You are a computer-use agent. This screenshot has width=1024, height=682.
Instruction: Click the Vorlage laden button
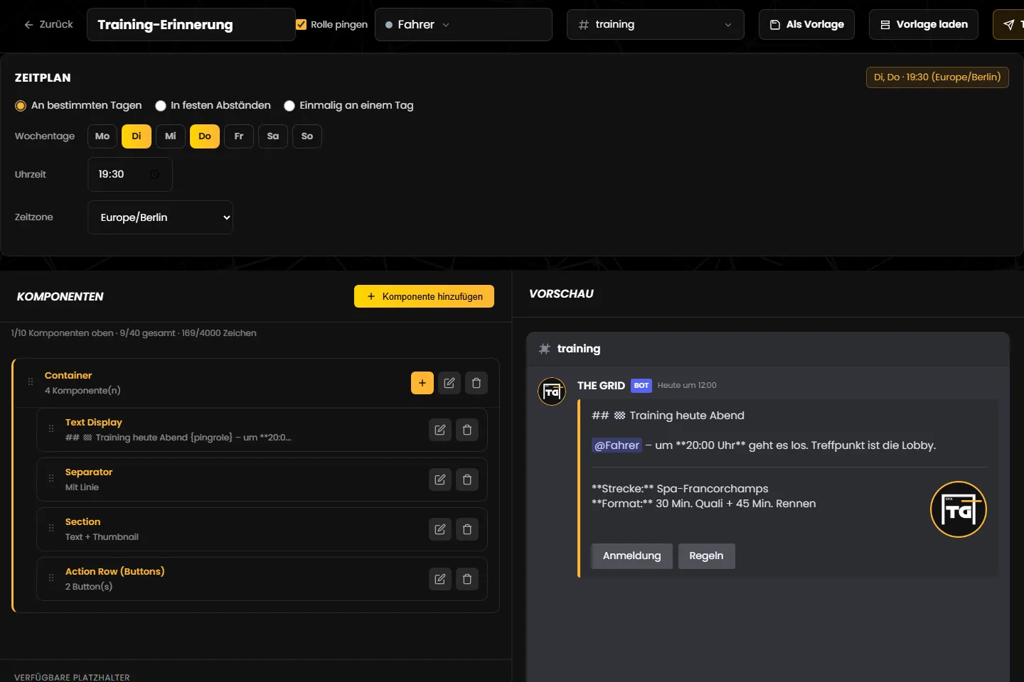[x=924, y=25]
